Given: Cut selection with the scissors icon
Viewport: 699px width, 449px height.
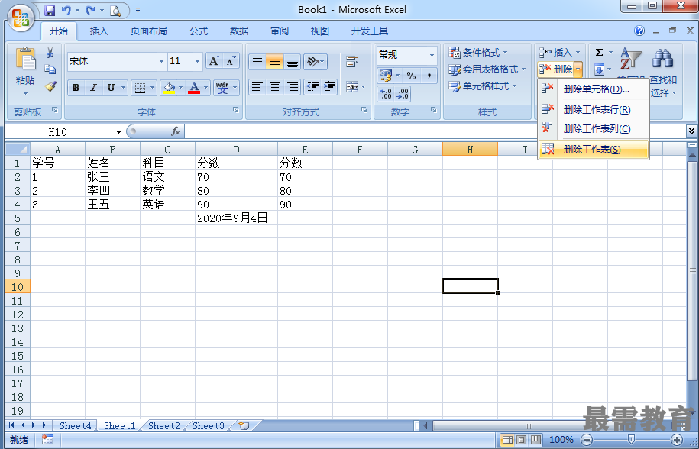Looking at the screenshot, I should pyautogui.click(x=50, y=53).
